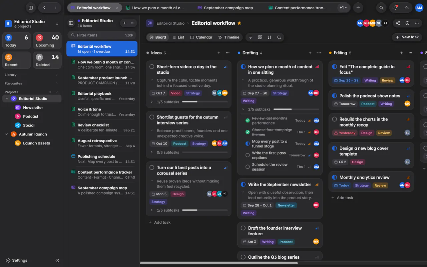Add a task to the Ideas column with plus
This screenshot has width=427, height=267.
(219, 53)
